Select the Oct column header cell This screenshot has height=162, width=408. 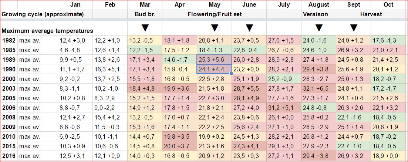click(388, 5)
